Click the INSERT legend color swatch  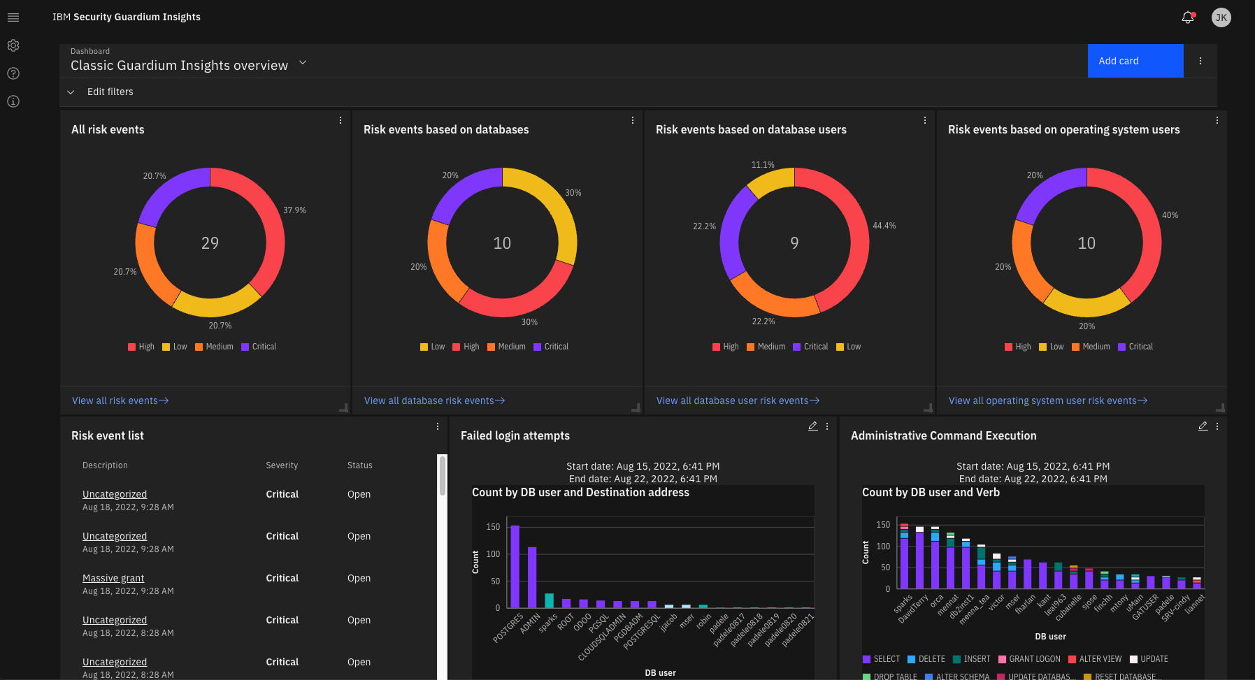[956, 659]
